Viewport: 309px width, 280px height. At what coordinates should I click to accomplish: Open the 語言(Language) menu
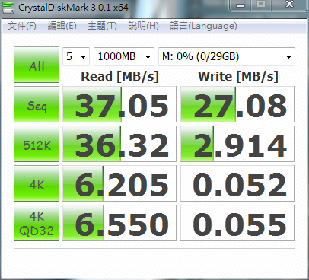click(203, 26)
